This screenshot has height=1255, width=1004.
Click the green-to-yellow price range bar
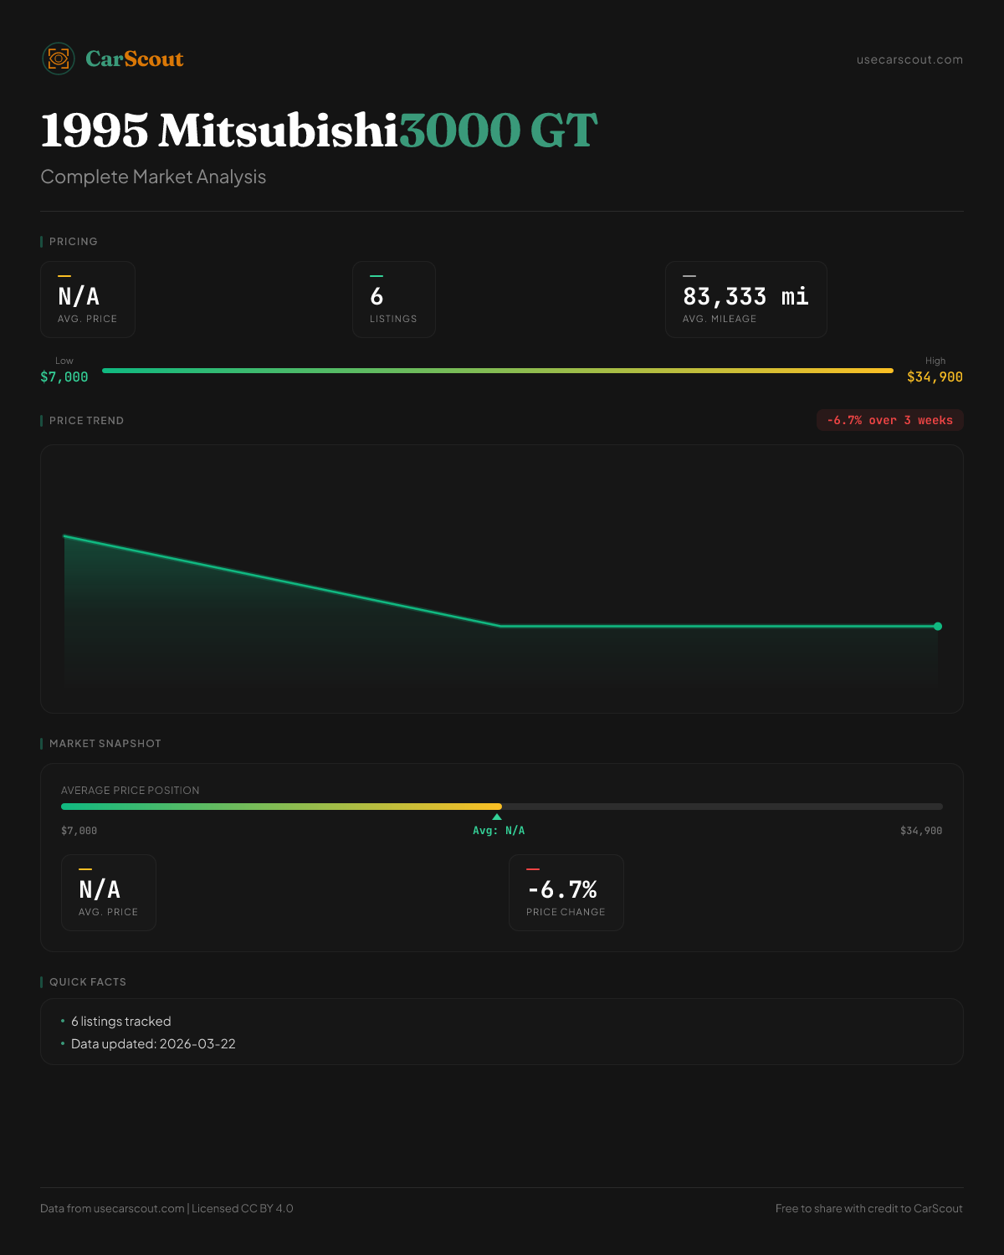click(x=498, y=371)
